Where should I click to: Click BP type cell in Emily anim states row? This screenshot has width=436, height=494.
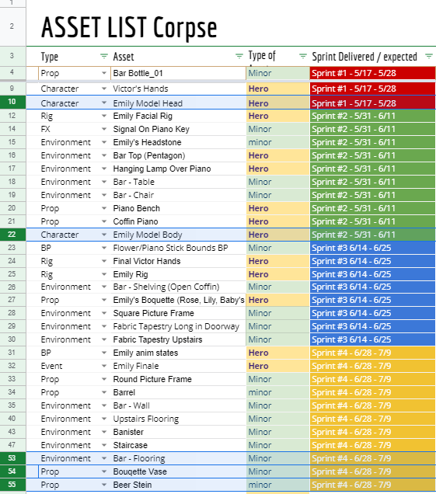pos(75,353)
